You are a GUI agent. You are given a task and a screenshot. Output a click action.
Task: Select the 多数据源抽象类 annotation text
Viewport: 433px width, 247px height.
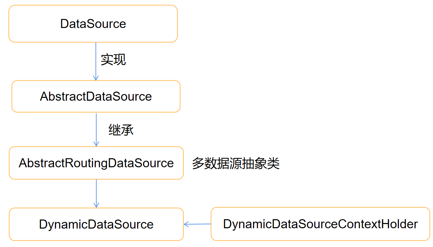[x=236, y=163]
